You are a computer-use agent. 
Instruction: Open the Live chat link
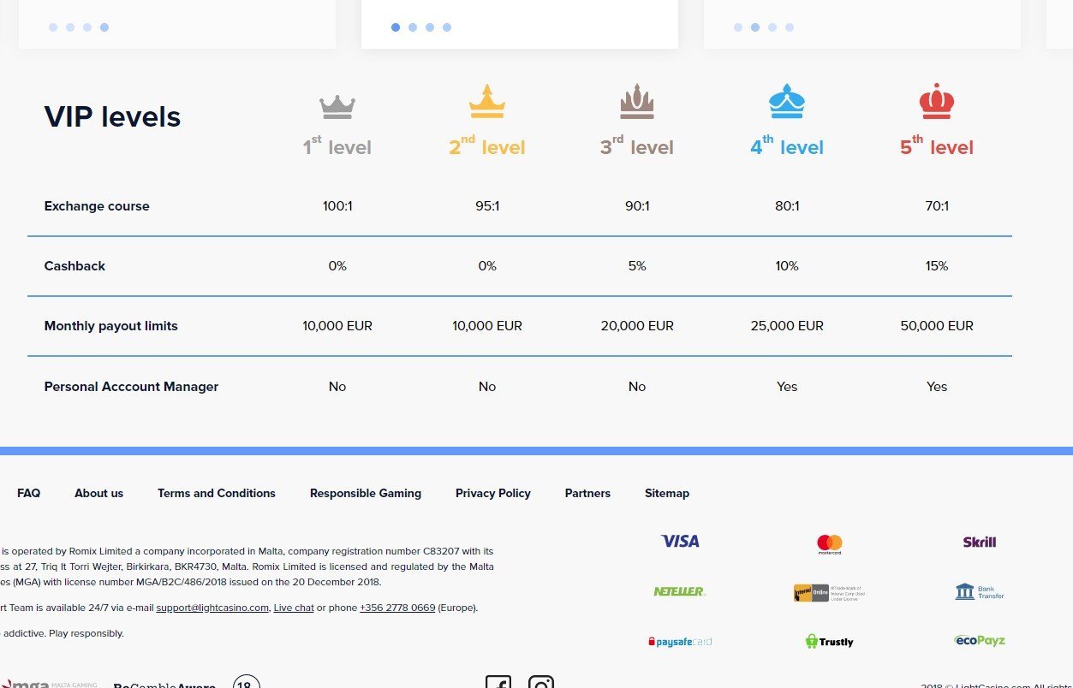[x=294, y=608]
